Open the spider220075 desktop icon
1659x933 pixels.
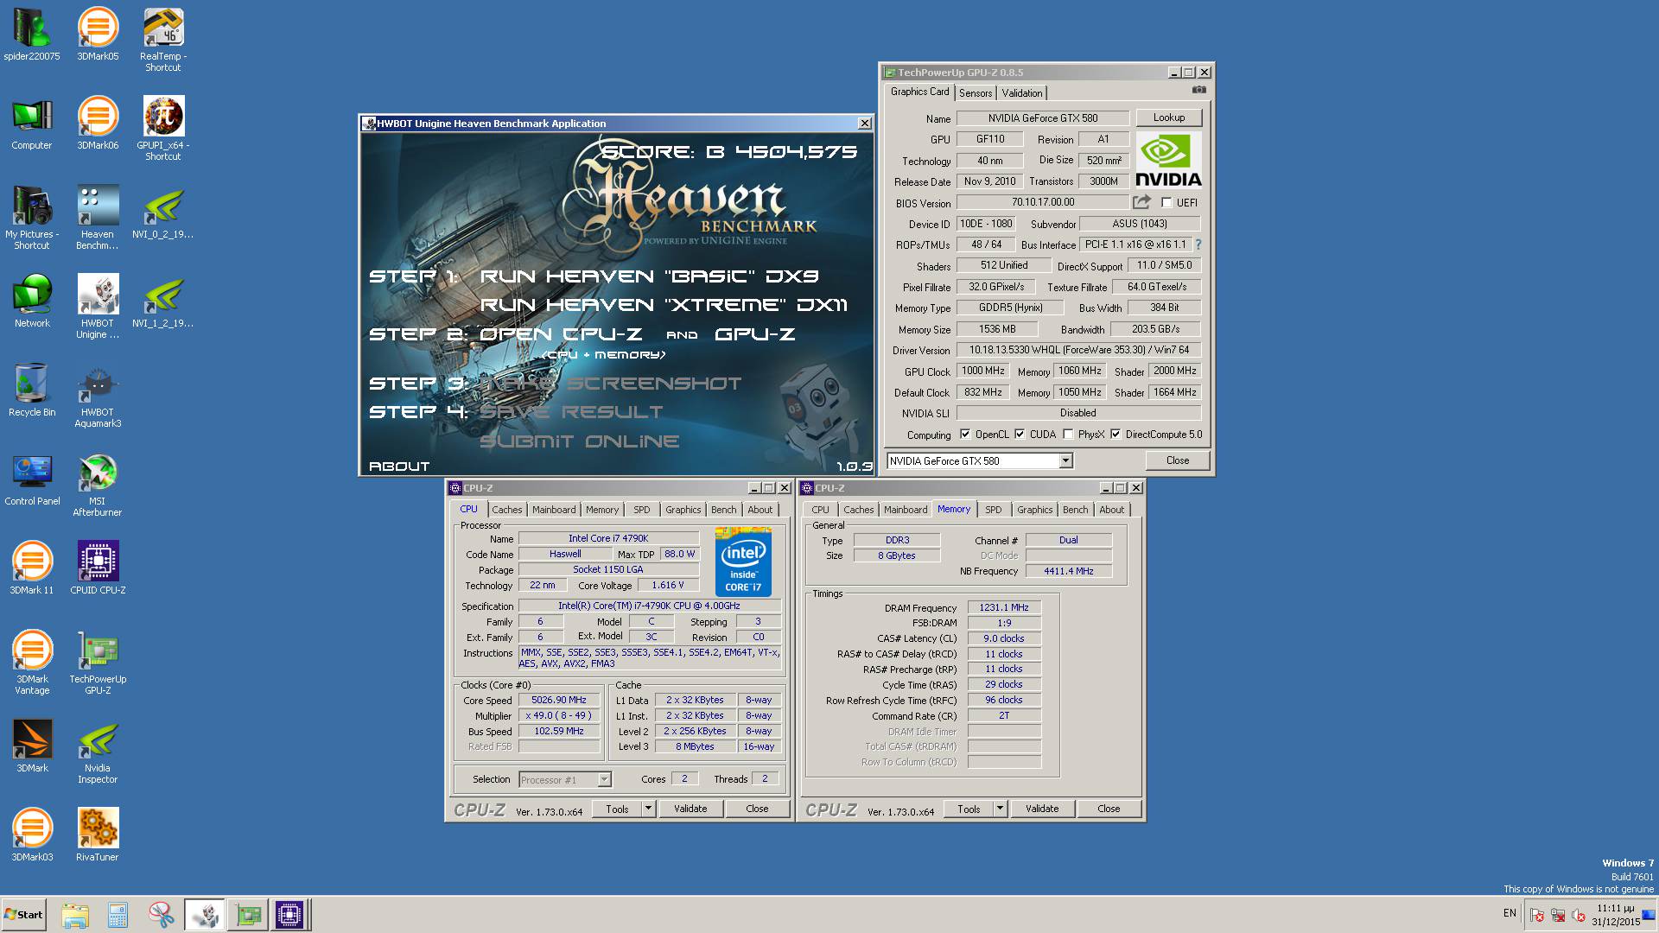point(32,35)
